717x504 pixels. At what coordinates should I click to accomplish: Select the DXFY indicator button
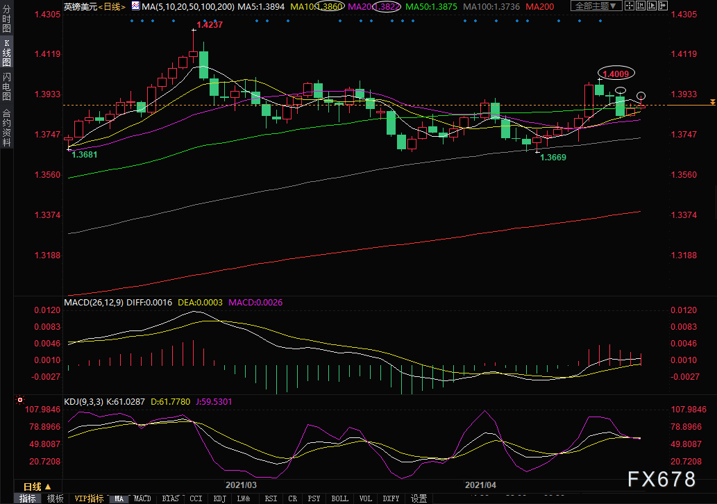pos(391,498)
